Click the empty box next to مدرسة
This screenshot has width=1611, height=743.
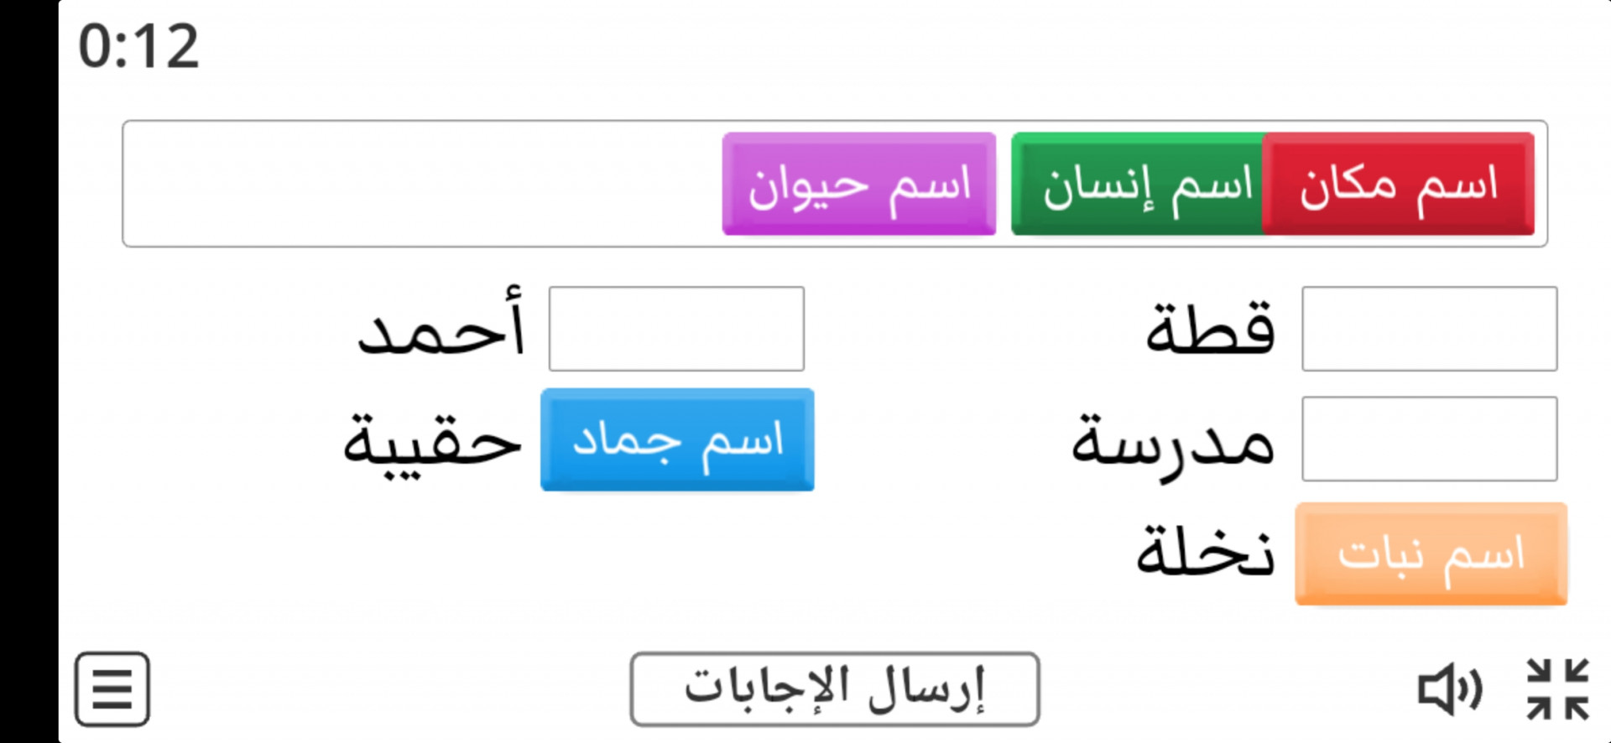(x=1430, y=439)
